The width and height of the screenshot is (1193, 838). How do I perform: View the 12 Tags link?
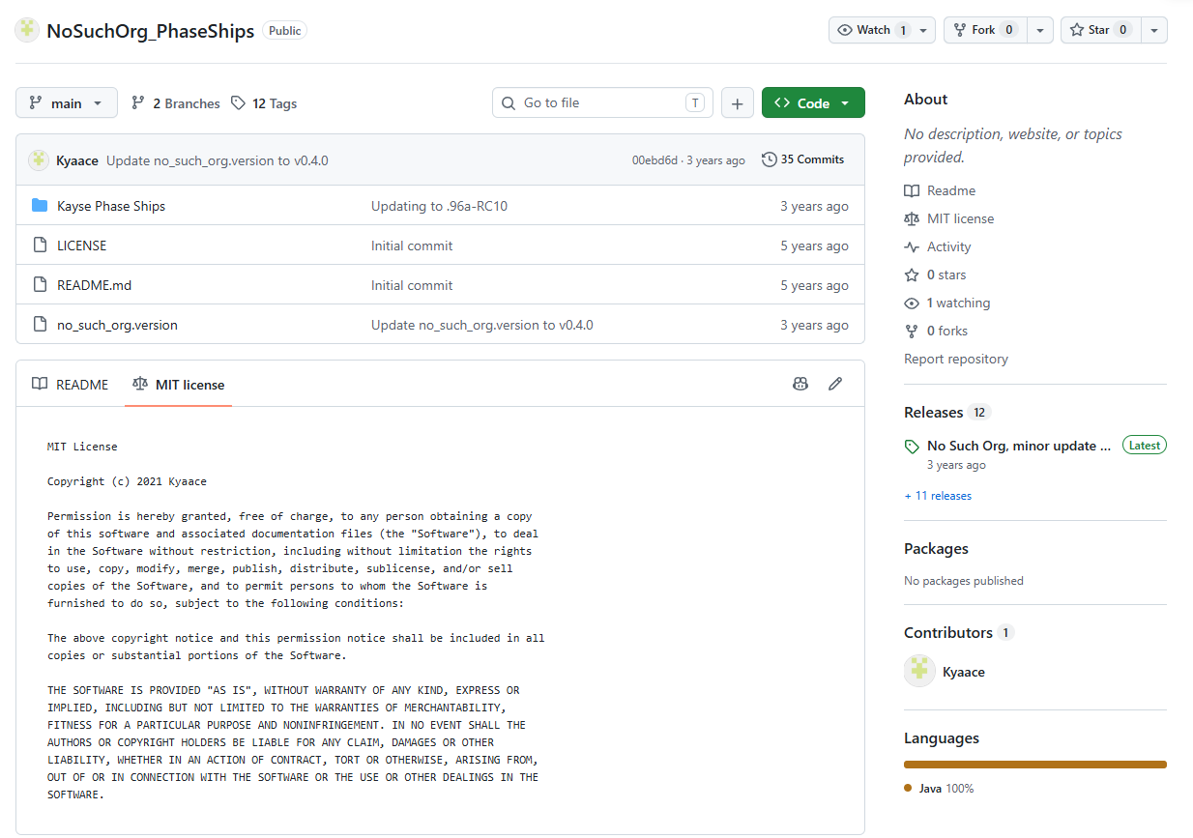(264, 103)
